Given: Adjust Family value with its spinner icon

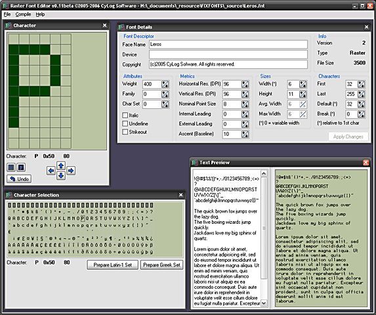Looking at the screenshot, I should click(x=165, y=94).
